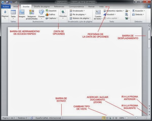Go to next page button

(x=149, y=114)
